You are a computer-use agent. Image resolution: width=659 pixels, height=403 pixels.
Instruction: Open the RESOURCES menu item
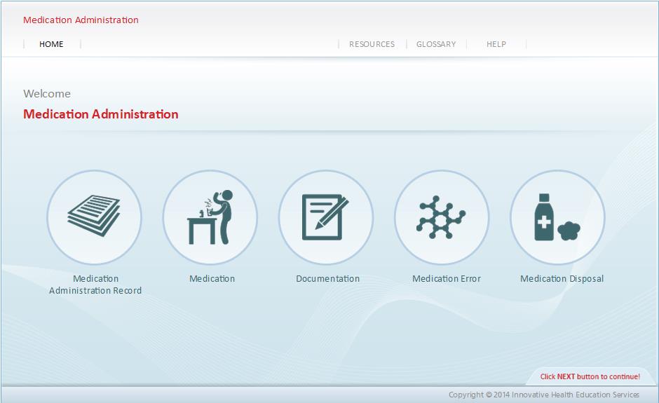pos(372,44)
